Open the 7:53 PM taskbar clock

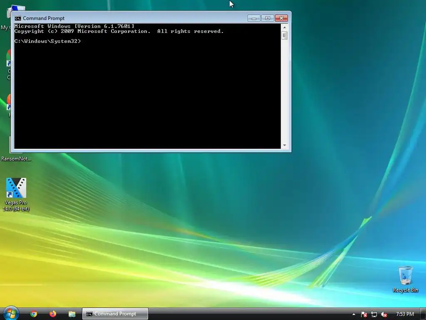(x=405, y=314)
